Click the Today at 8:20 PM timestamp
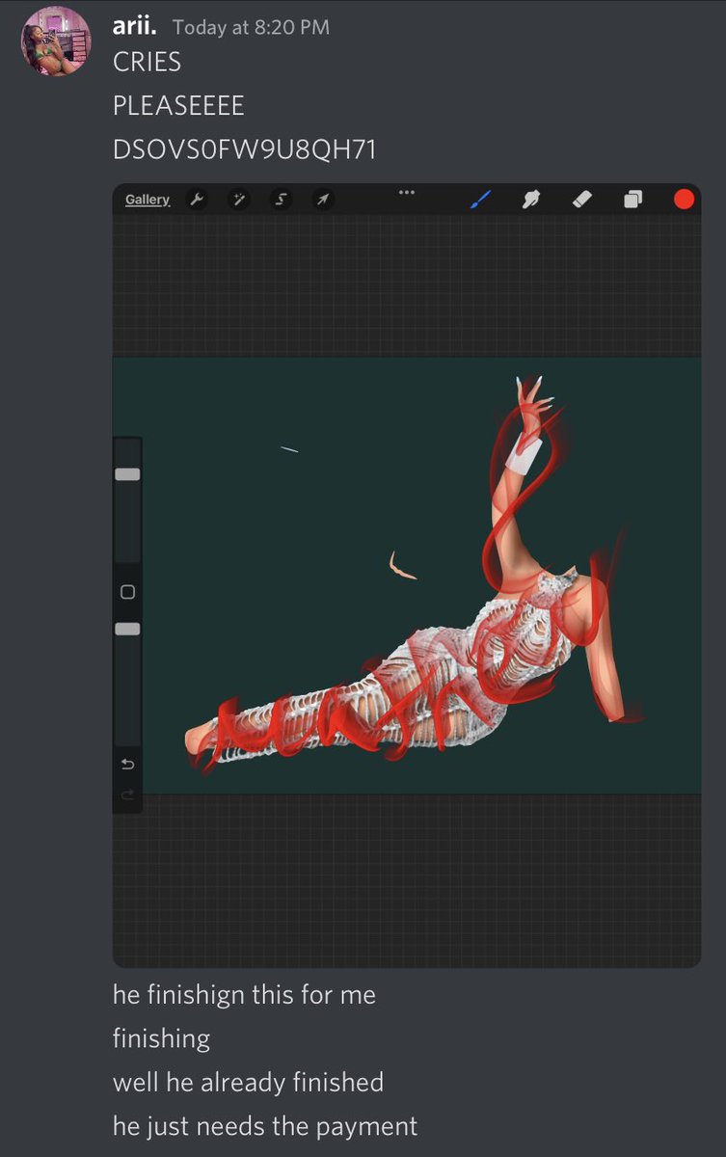 pyautogui.click(x=251, y=28)
